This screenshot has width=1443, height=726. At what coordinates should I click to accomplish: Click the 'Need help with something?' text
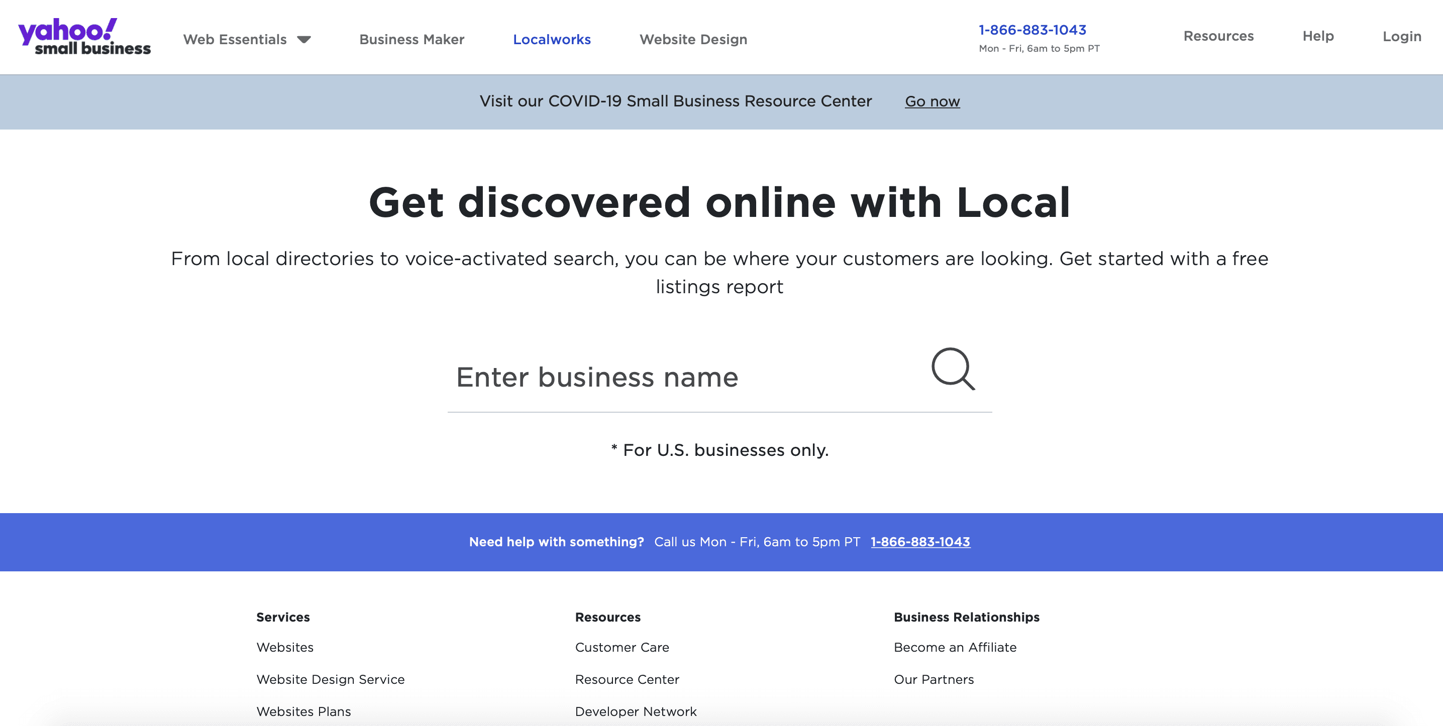coord(556,542)
